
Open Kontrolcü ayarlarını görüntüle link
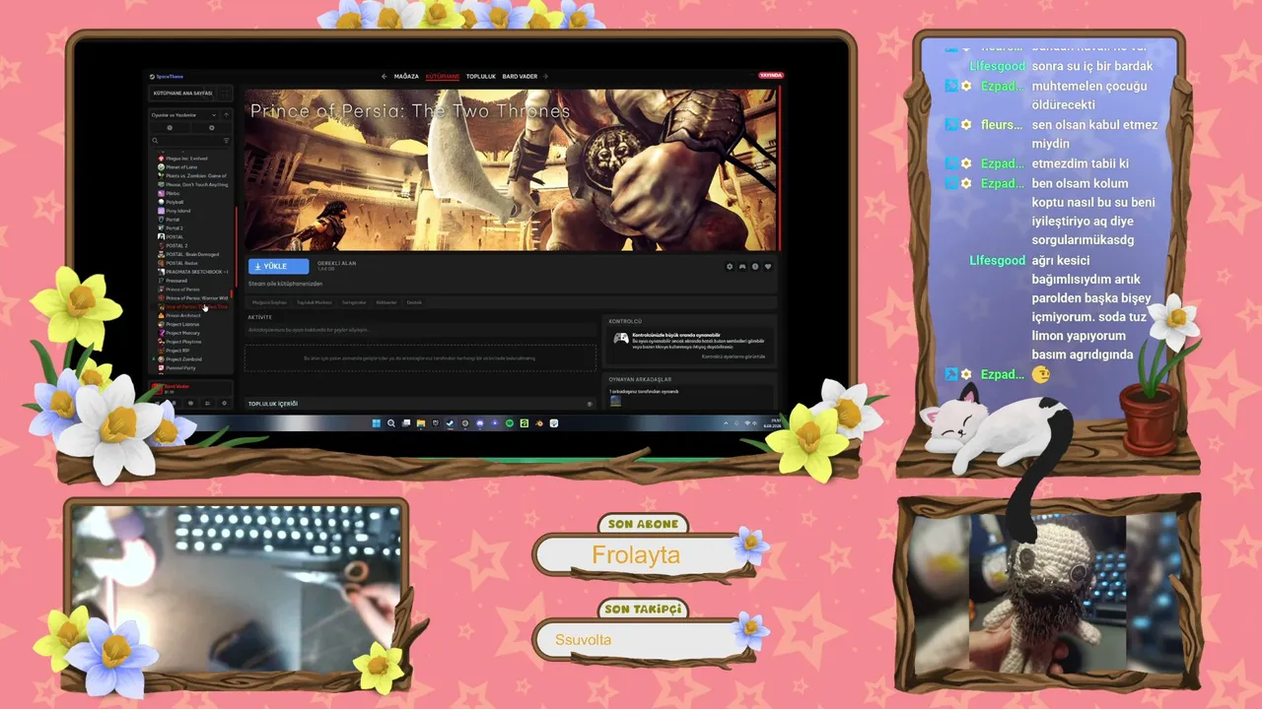(x=734, y=356)
